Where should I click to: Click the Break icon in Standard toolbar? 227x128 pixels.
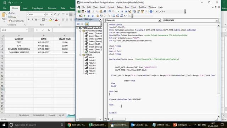pyautogui.click(x=122, y=11)
